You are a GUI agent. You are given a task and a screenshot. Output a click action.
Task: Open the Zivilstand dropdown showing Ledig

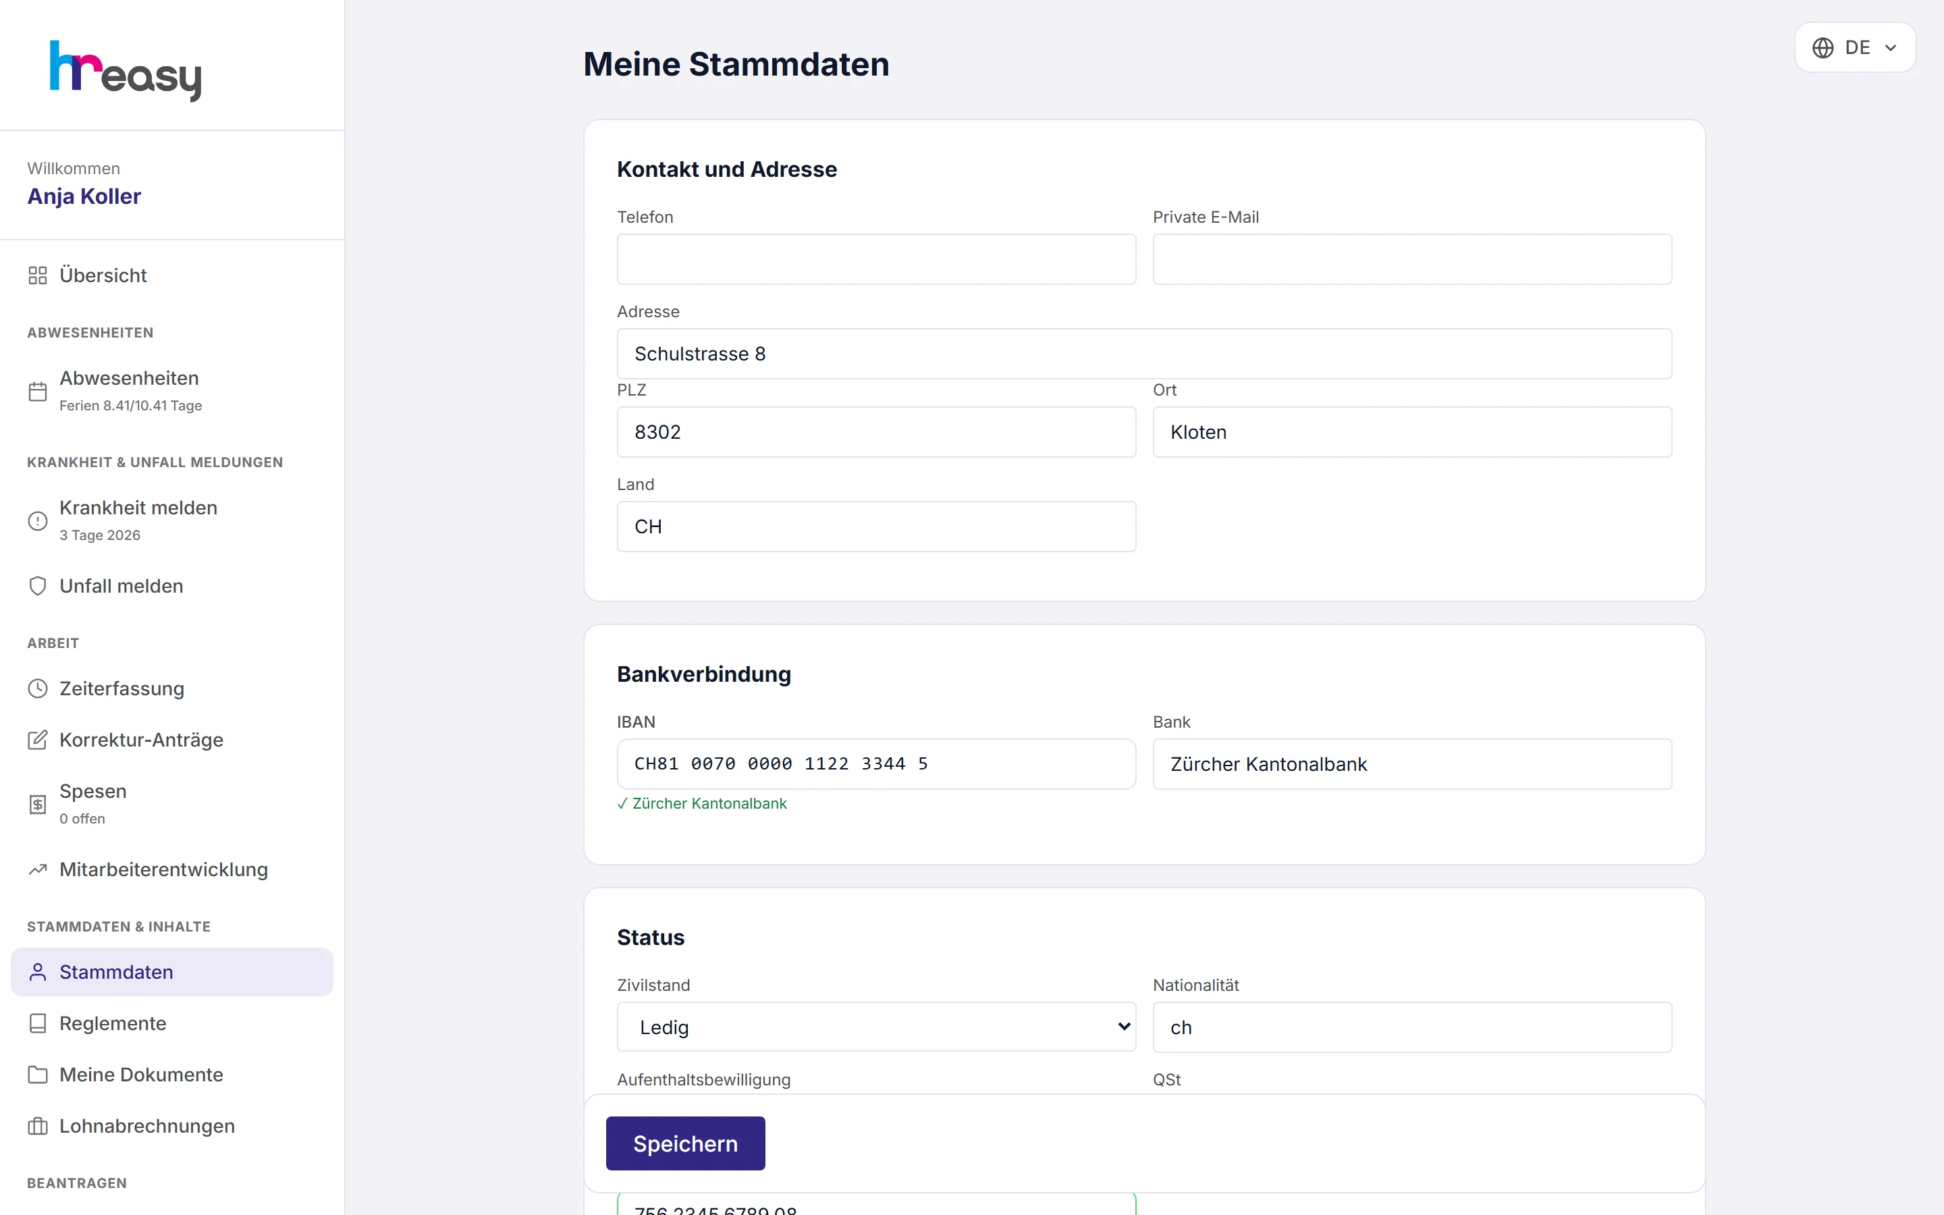[x=876, y=1027]
